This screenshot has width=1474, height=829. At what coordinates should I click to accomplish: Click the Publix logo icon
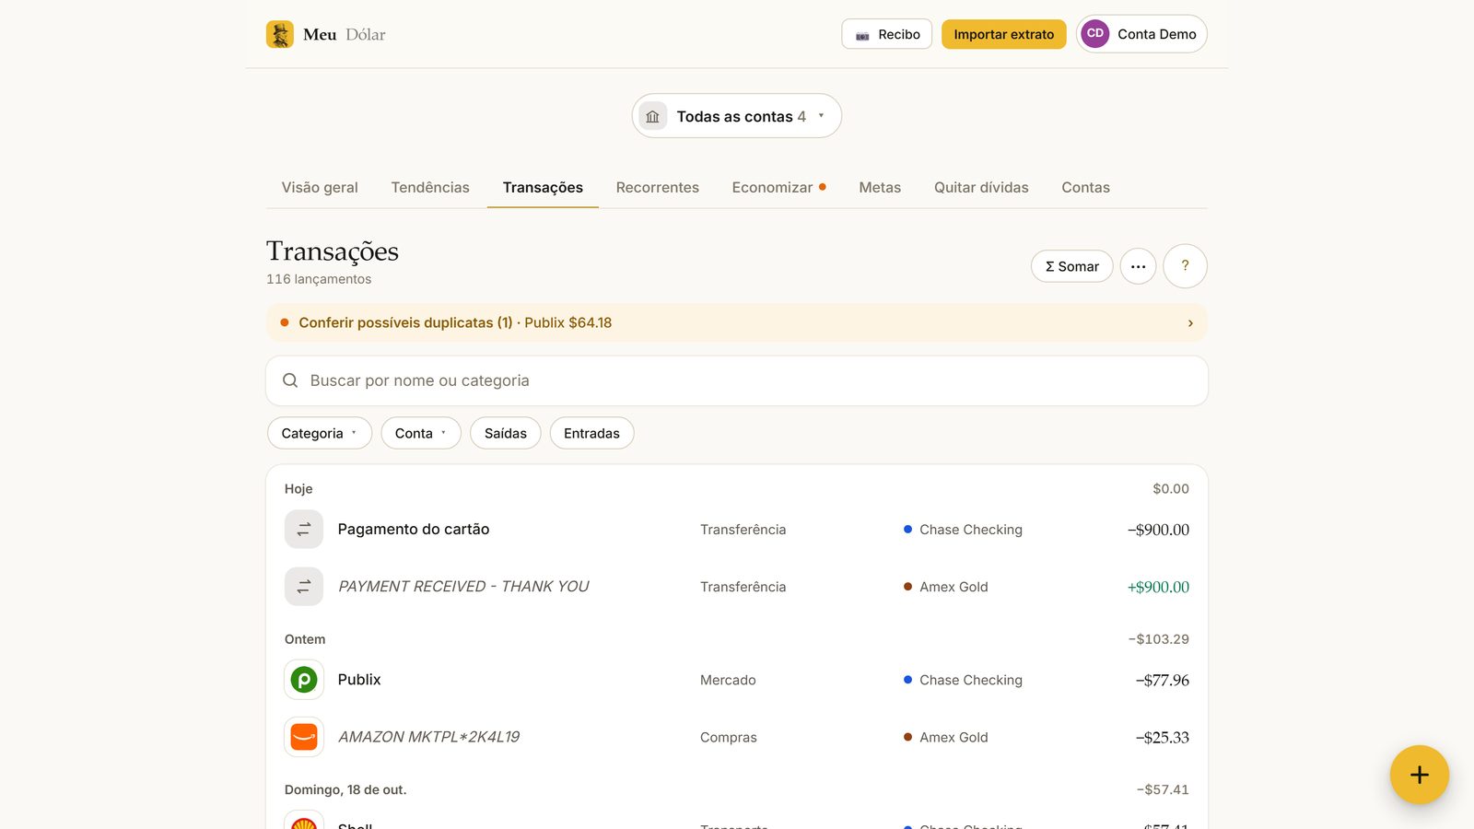[304, 680]
